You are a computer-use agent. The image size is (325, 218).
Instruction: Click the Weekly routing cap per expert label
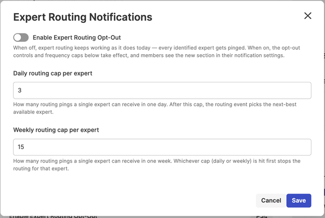click(x=56, y=130)
